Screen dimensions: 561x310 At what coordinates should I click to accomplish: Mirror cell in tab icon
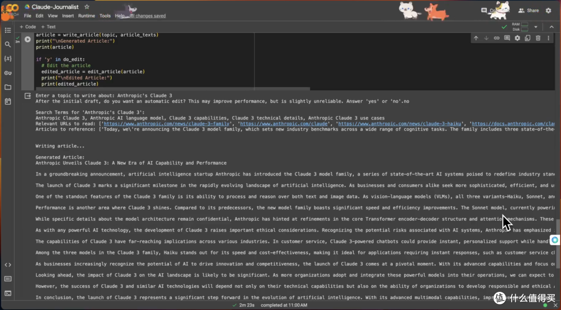[x=528, y=38]
